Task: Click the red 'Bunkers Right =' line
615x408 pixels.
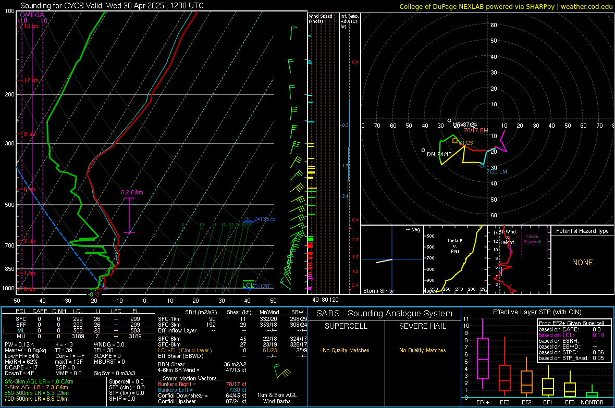Action: point(202,384)
